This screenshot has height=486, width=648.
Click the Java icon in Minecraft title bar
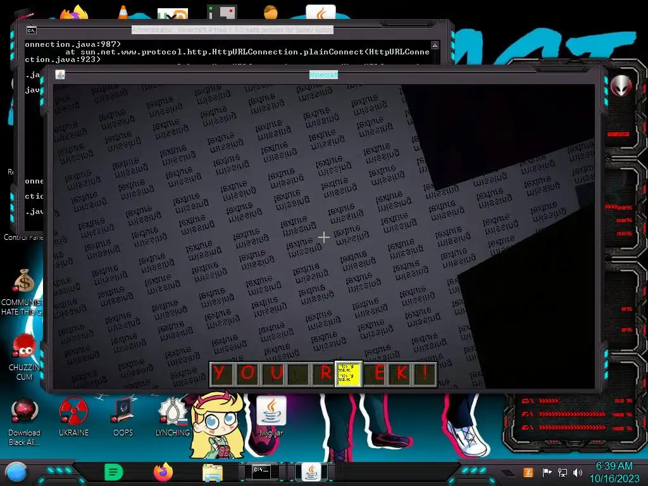(x=60, y=75)
